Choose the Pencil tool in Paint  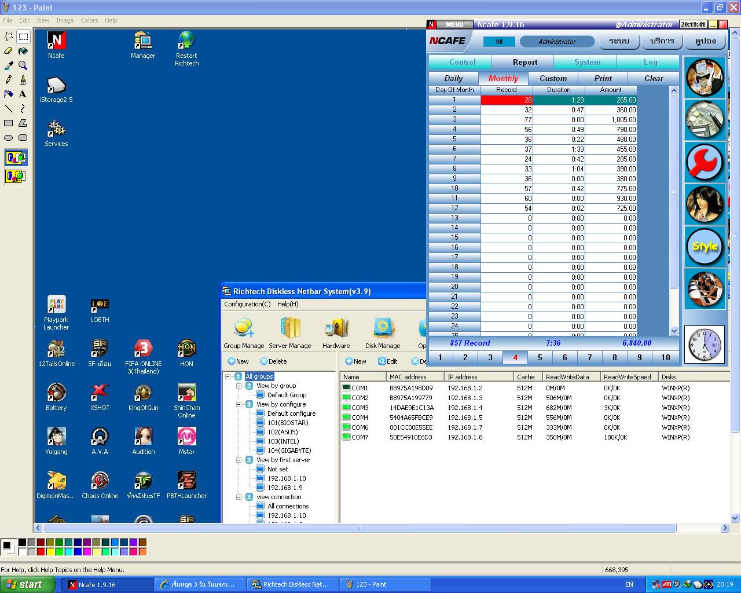click(9, 80)
